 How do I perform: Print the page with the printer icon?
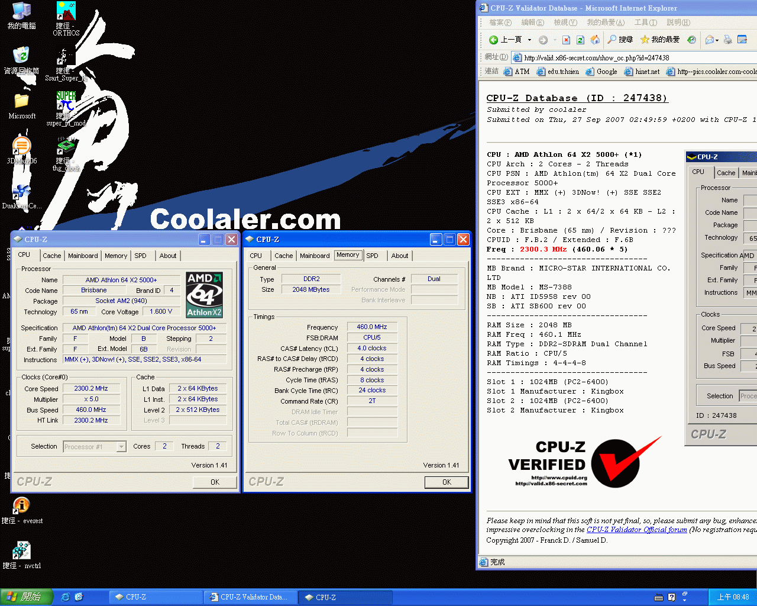728,40
